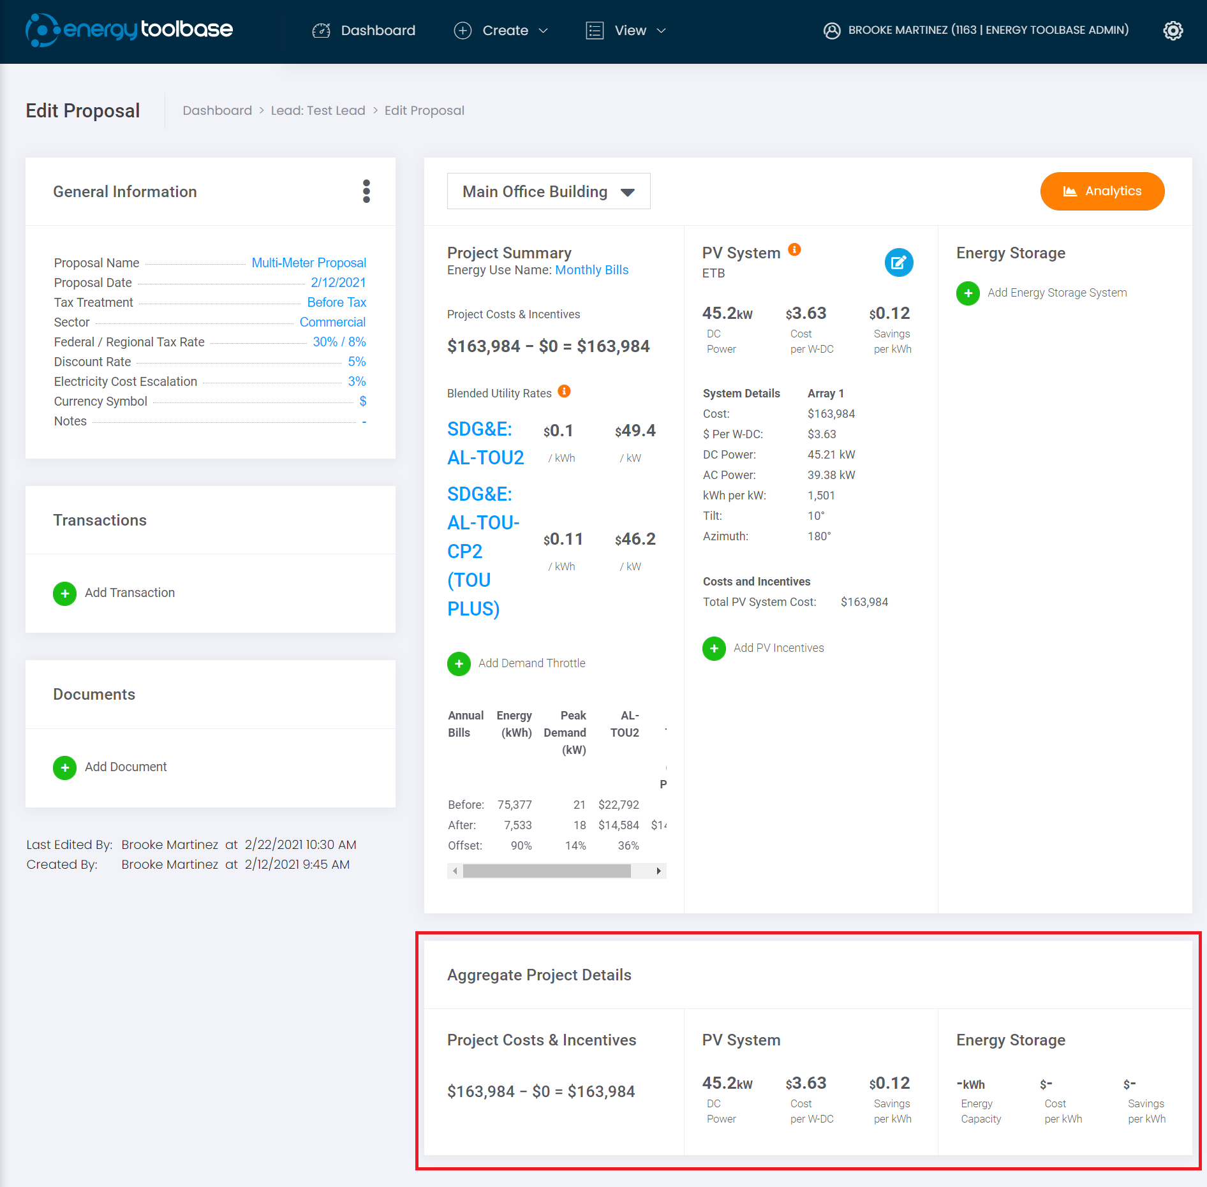Expand the View menu chevron
Image resolution: width=1207 pixels, height=1187 pixels.
pyautogui.click(x=662, y=31)
